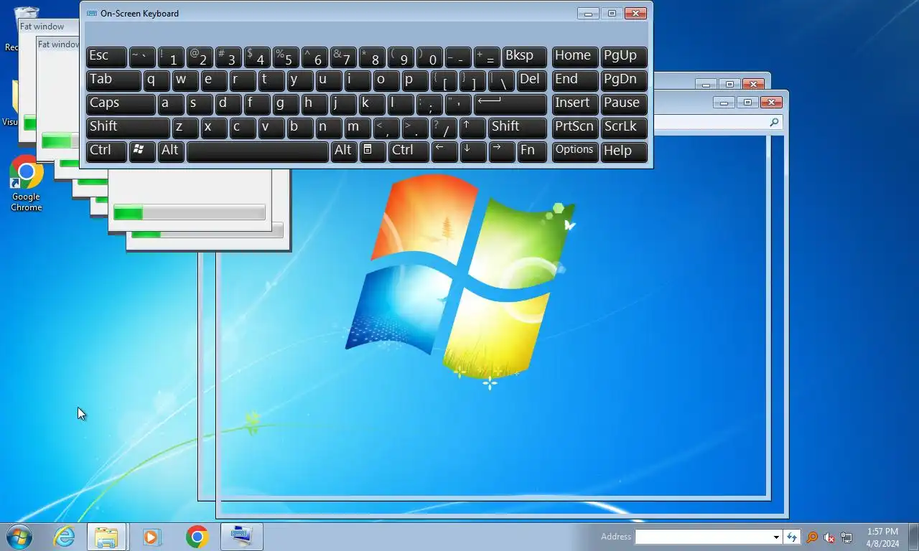Viewport: 919px width, 551px height.
Task: Click the search magnifier in the Explorer window
Action: point(774,123)
